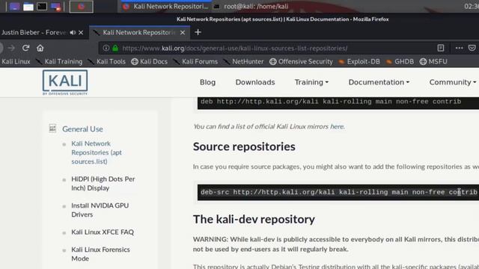479x269 pixels.
Task: Switch to the Kali Network Repositories taskbar window
Action: tap(165, 7)
